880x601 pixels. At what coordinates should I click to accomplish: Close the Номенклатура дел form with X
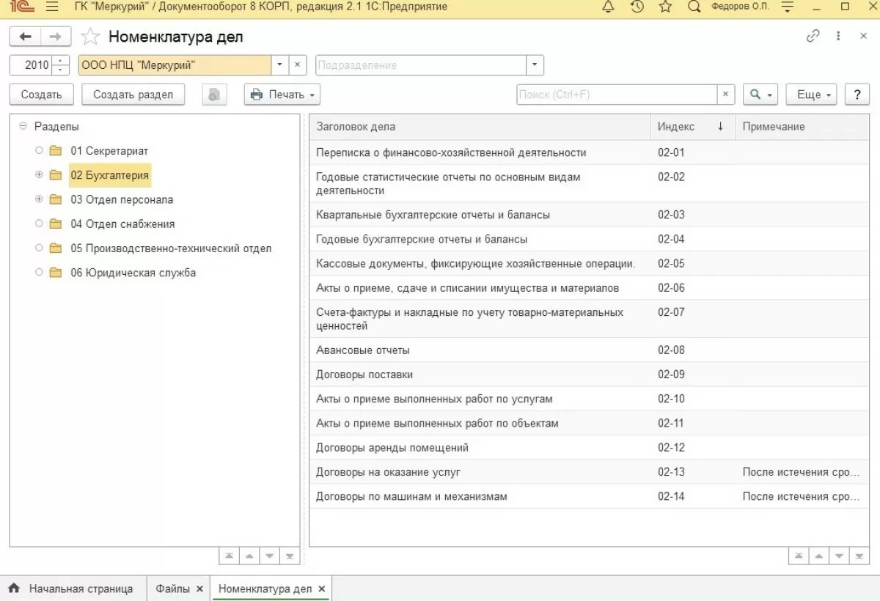863,36
